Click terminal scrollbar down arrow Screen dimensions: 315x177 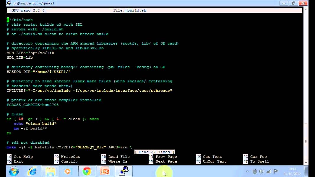tap(306, 163)
